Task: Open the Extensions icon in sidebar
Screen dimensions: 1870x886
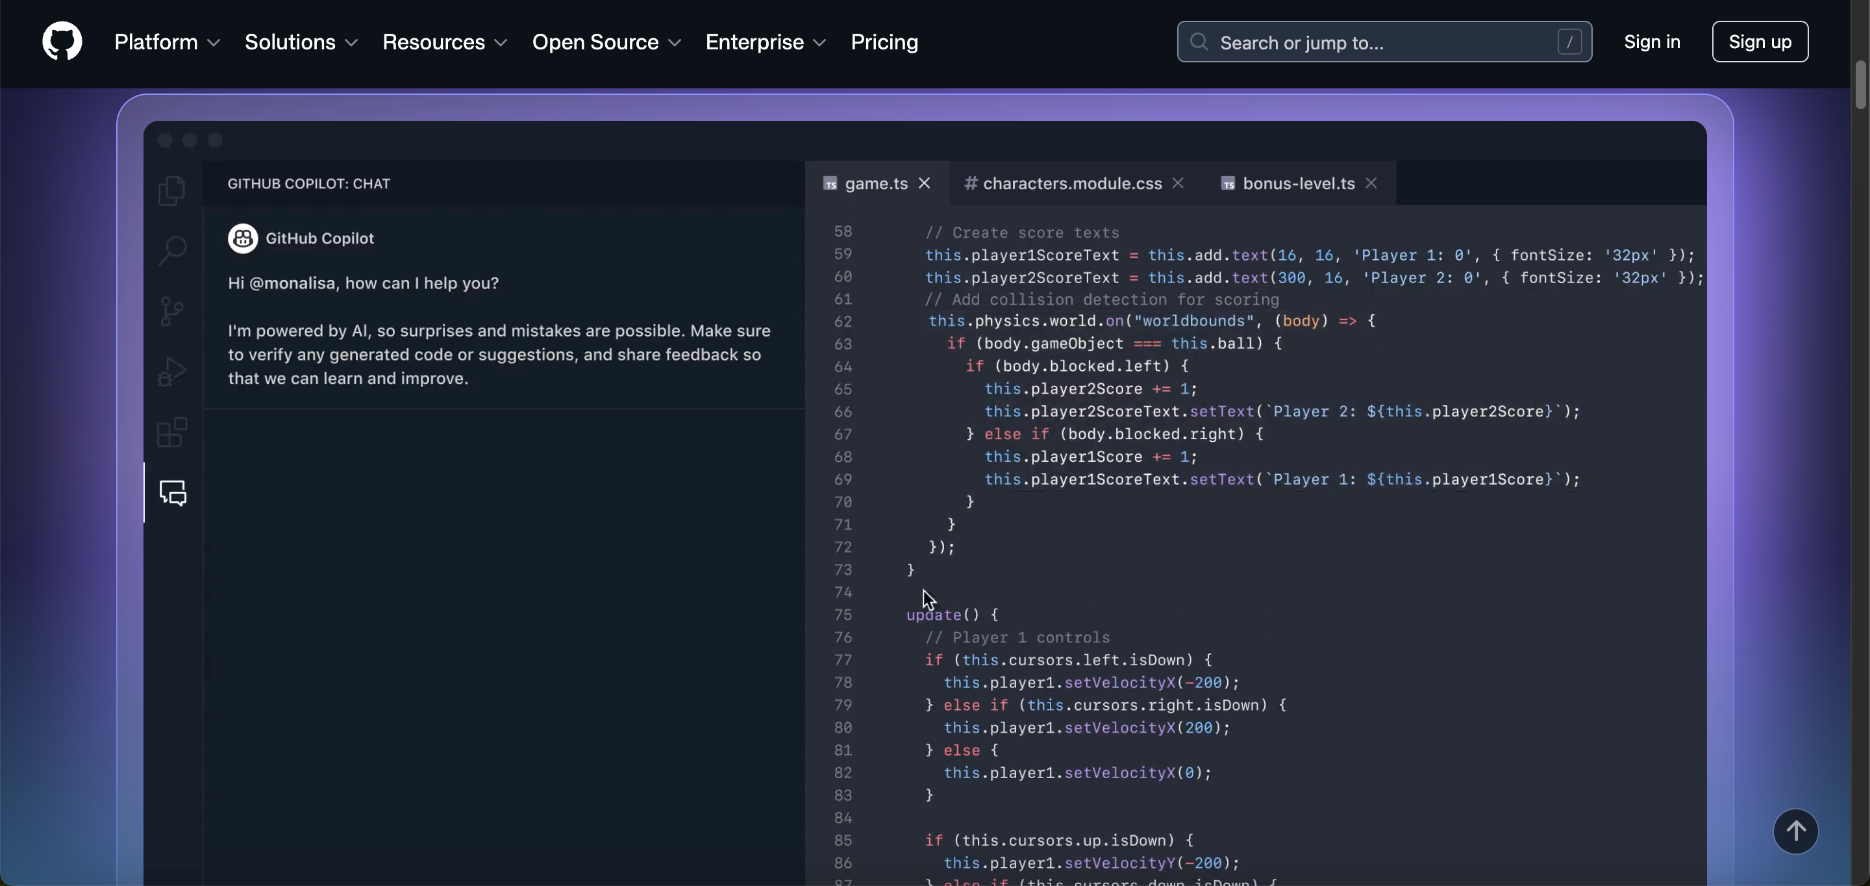Action: (172, 432)
